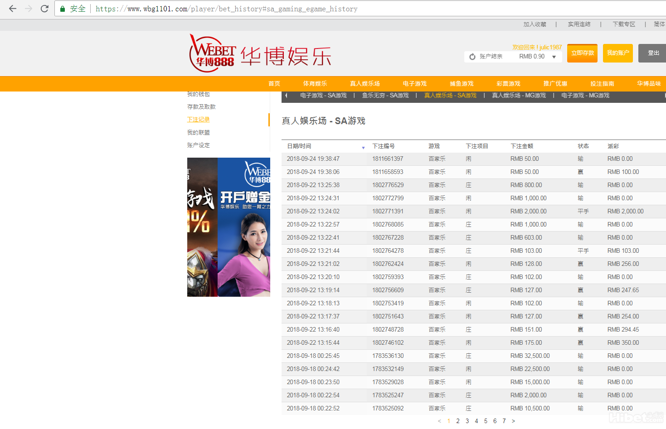Image resolution: width=666 pixels, height=429 pixels.
Task: Go to page 3 of bet history
Action: pyautogui.click(x=467, y=421)
